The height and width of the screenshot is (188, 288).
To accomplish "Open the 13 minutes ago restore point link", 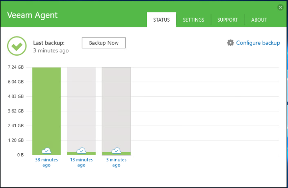I will click(81, 162).
